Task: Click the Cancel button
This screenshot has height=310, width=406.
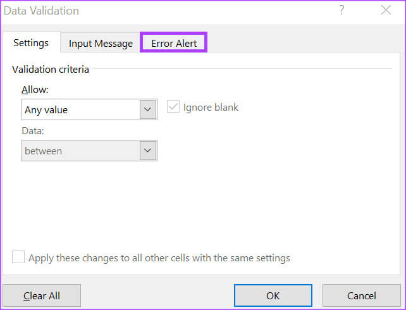Action: pyautogui.click(x=362, y=295)
